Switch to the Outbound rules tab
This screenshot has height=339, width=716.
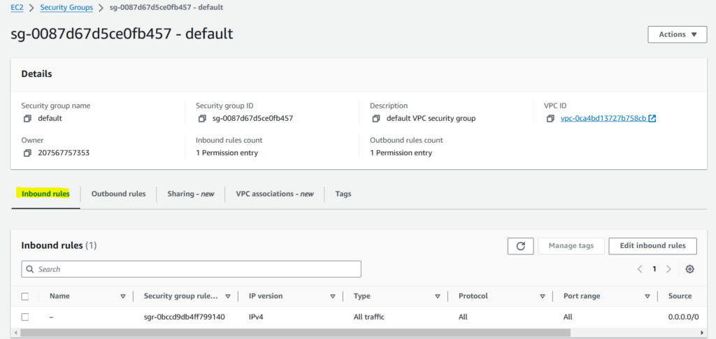click(x=118, y=194)
